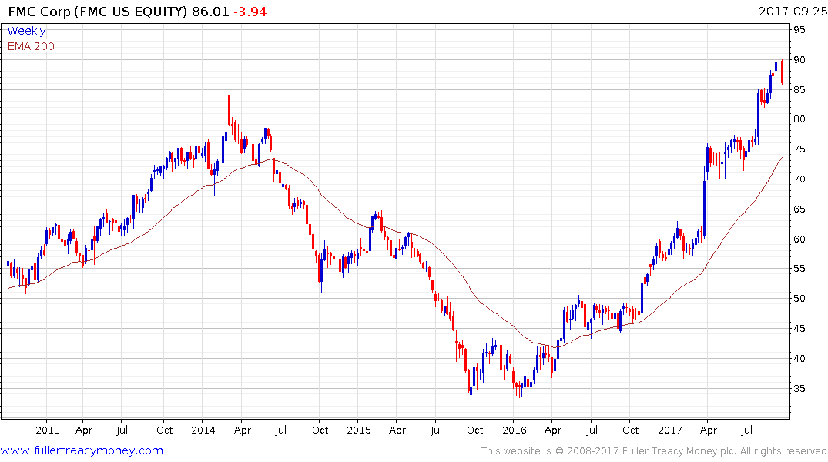Click the 85 price axis label
This screenshot has width=828, height=462.
[800, 90]
